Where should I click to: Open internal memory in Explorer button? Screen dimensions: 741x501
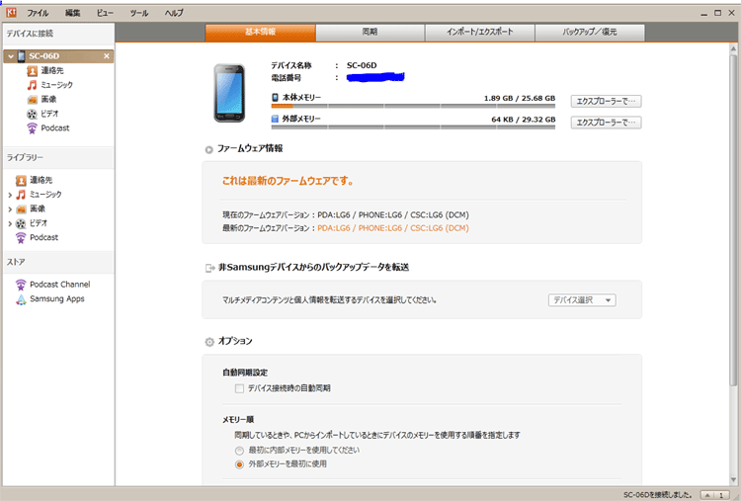[x=606, y=101]
